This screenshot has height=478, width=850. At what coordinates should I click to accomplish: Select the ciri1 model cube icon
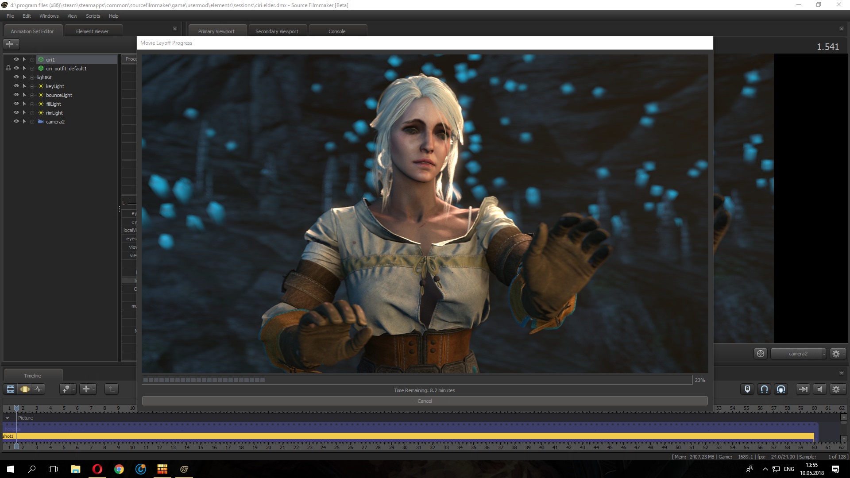41,60
